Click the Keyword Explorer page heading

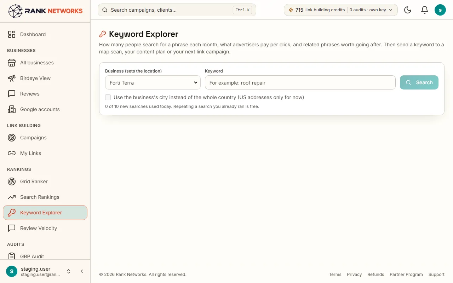tap(144, 34)
